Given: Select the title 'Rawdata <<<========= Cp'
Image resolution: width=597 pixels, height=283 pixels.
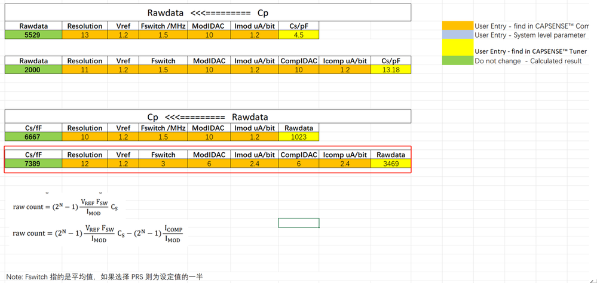Looking at the screenshot, I should [208, 13].
